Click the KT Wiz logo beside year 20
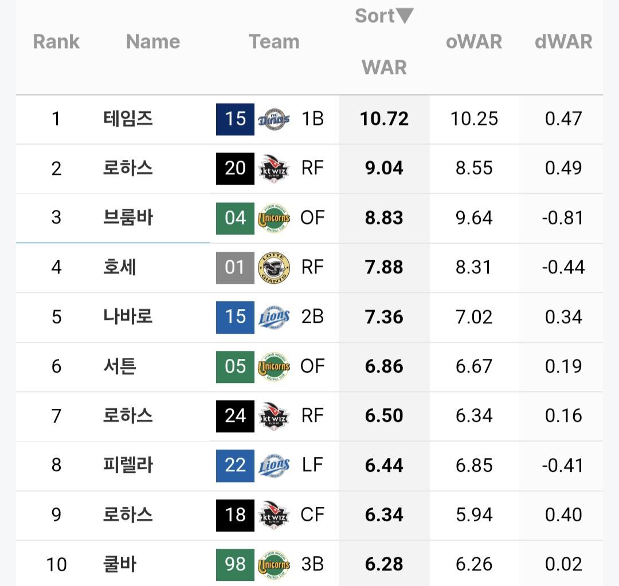Image resolution: width=619 pixels, height=586 pixels. tap(273, 169)
